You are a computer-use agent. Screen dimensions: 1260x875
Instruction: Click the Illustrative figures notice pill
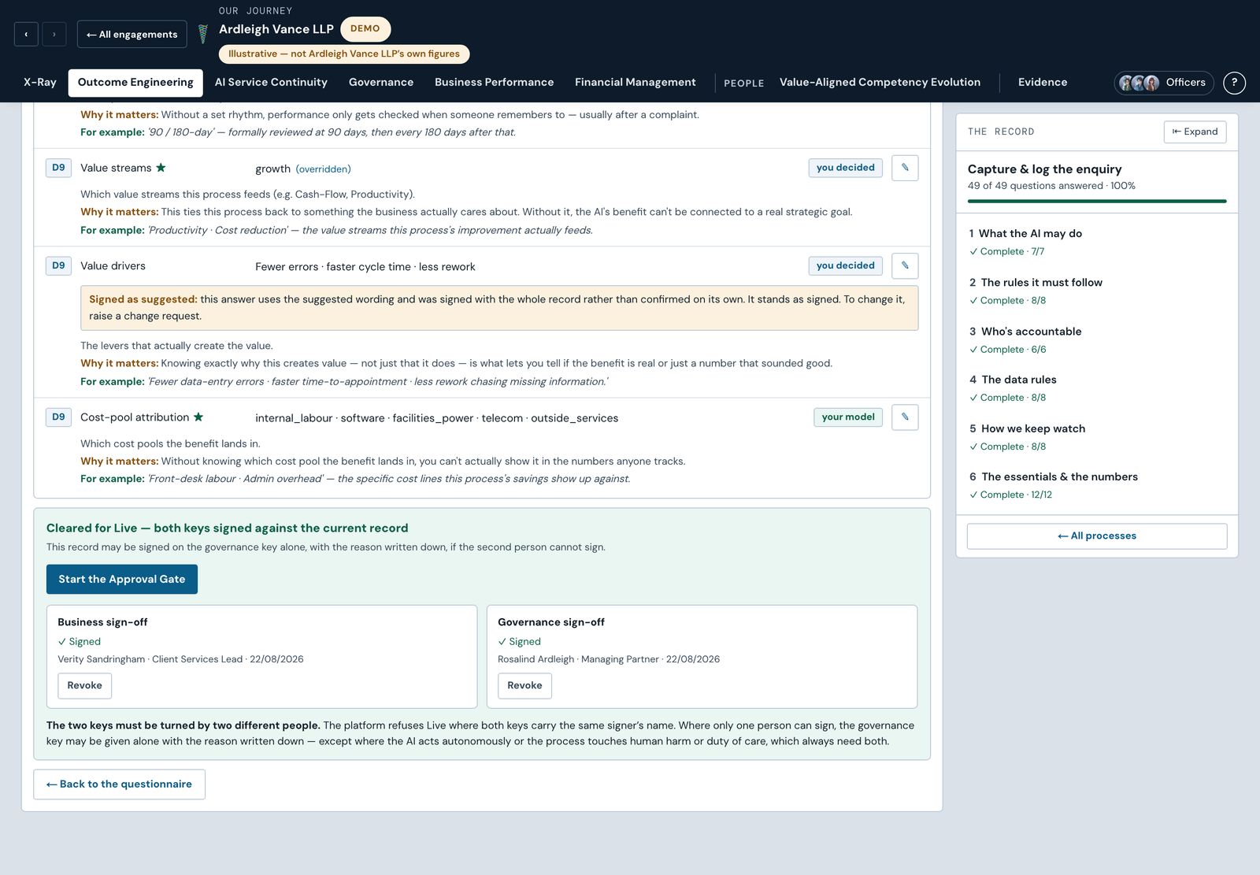click(x=344, y=54)
